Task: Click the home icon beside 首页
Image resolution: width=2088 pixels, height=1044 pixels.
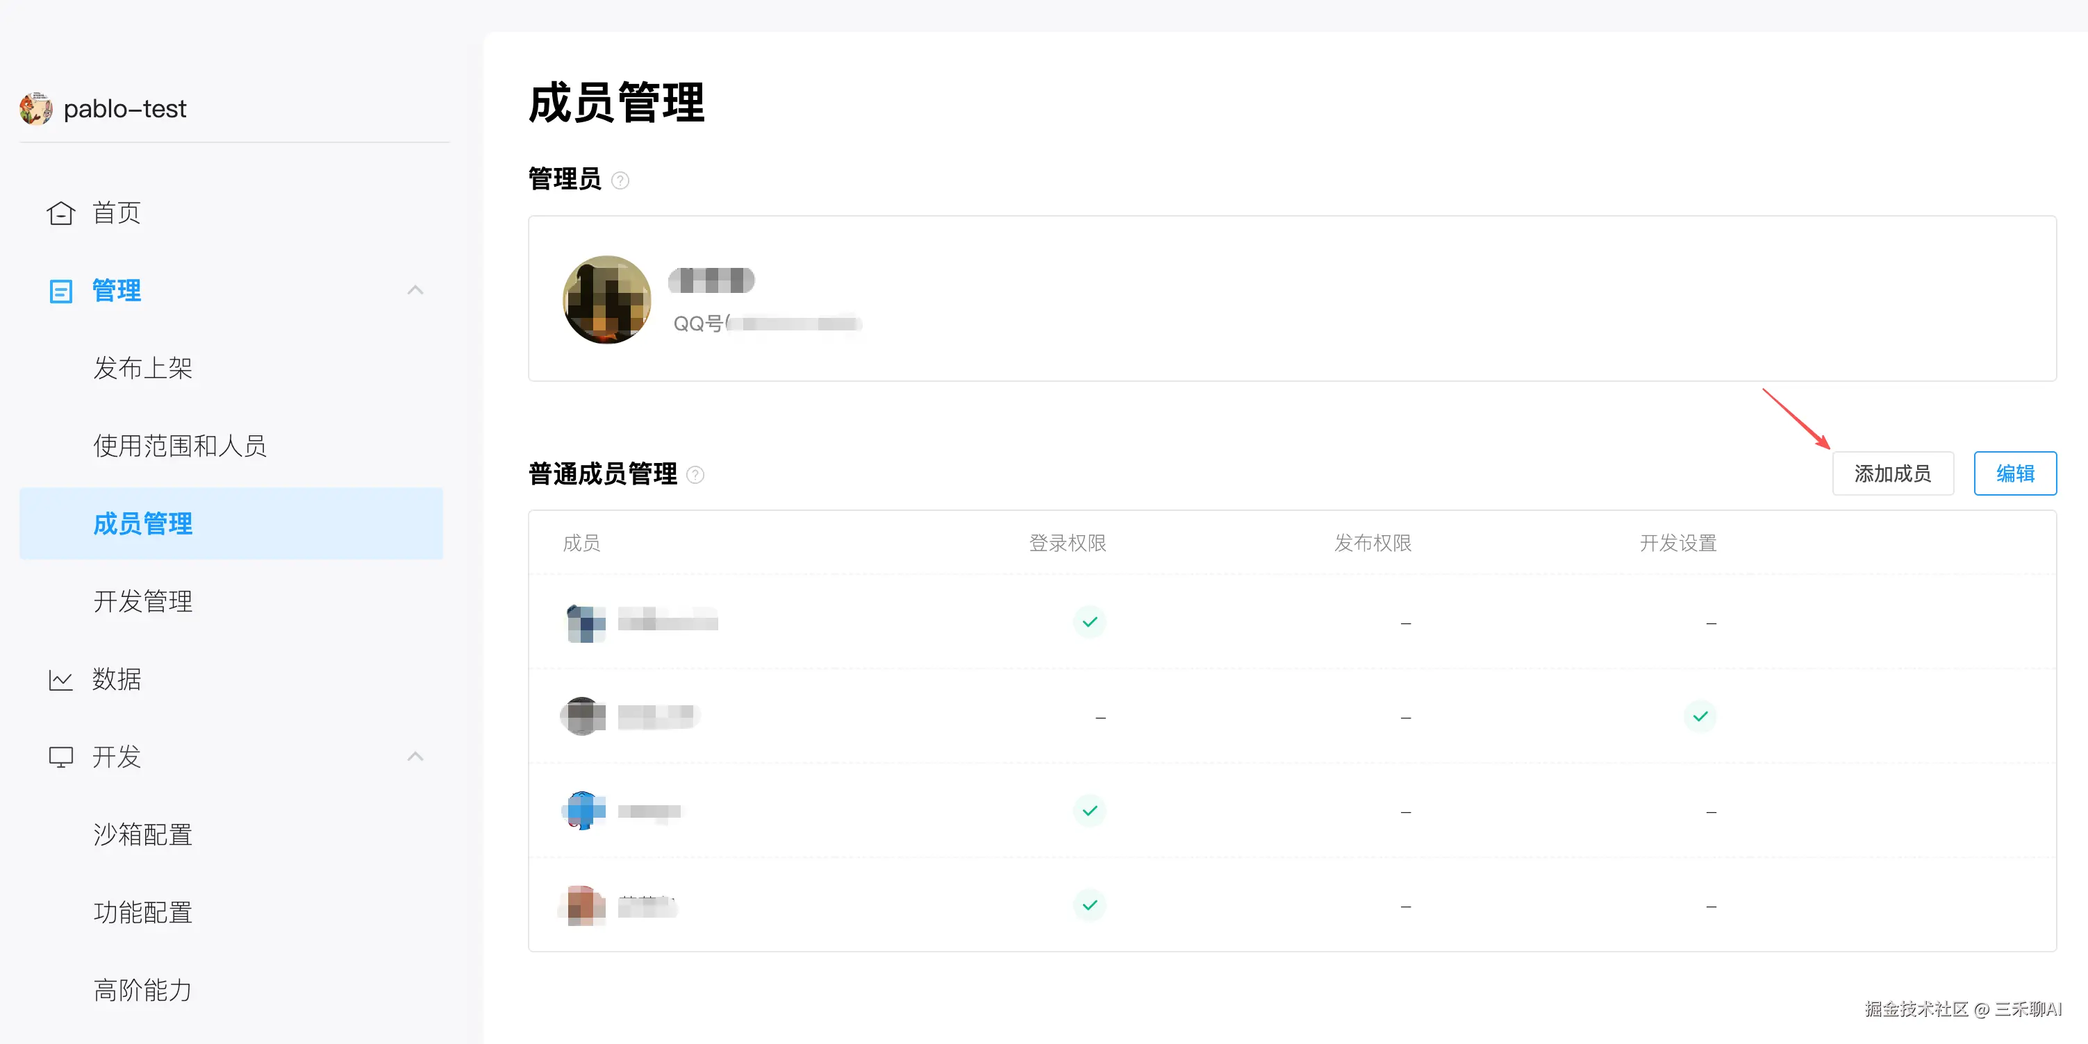Action: (61, 213)
